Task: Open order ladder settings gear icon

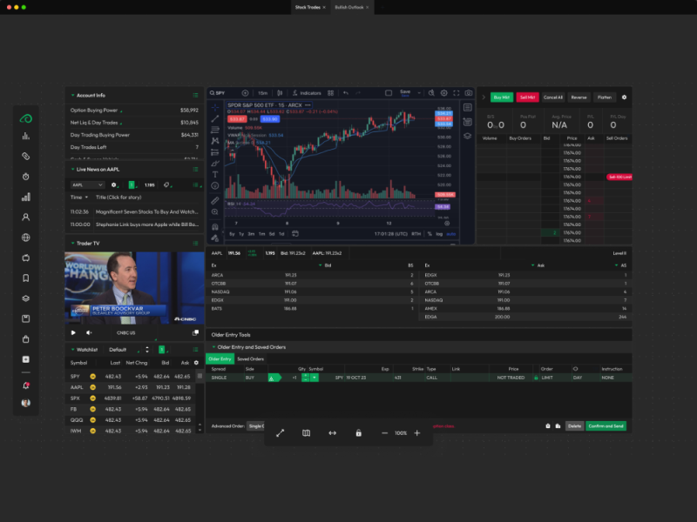Action: pos(624,97)
